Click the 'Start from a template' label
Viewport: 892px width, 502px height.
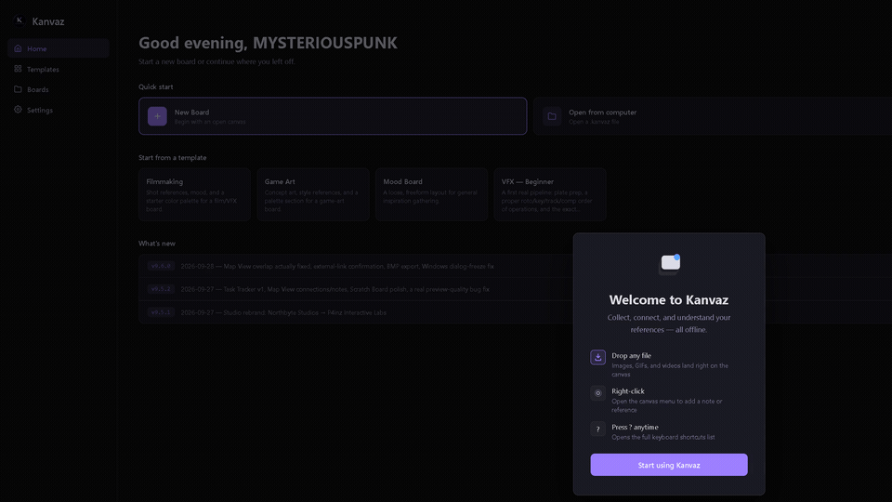click(173, 158)
